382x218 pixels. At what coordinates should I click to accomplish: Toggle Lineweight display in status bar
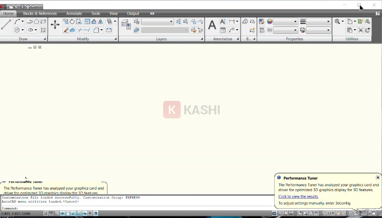90,214
